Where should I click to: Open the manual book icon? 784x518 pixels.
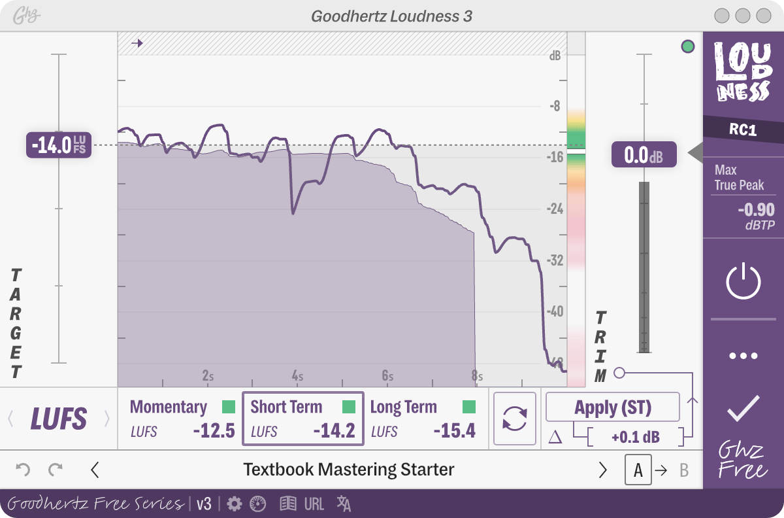pyautogui.click(x=288, y=504)
